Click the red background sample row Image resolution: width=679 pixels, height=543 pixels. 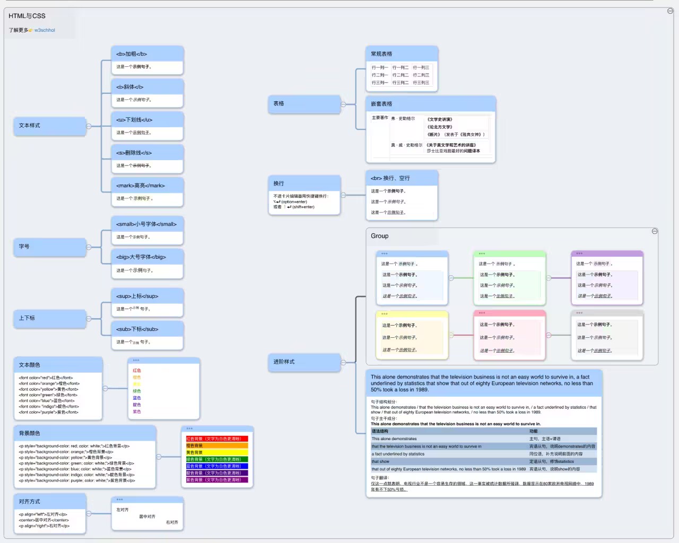click(x=217, y=439)
